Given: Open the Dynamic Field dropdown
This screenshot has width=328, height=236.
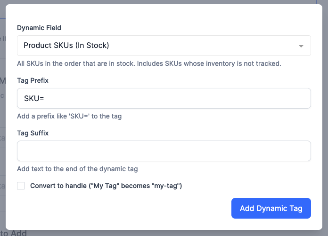Looking at the screenshot, I should (164, 46).
